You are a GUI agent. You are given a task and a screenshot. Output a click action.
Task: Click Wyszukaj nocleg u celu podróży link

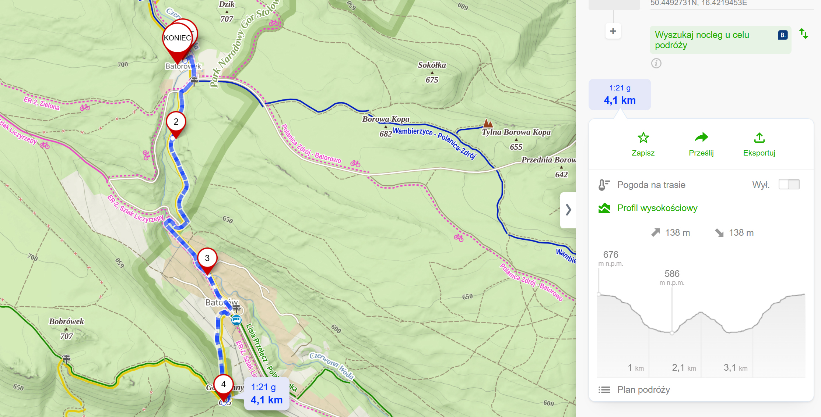point(702,40)
